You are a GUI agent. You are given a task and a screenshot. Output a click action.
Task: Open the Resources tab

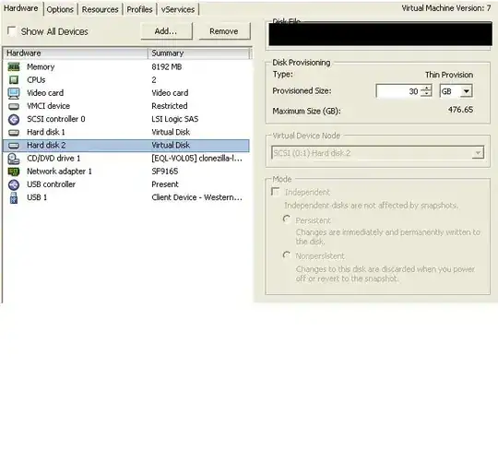tap(100, 9)
